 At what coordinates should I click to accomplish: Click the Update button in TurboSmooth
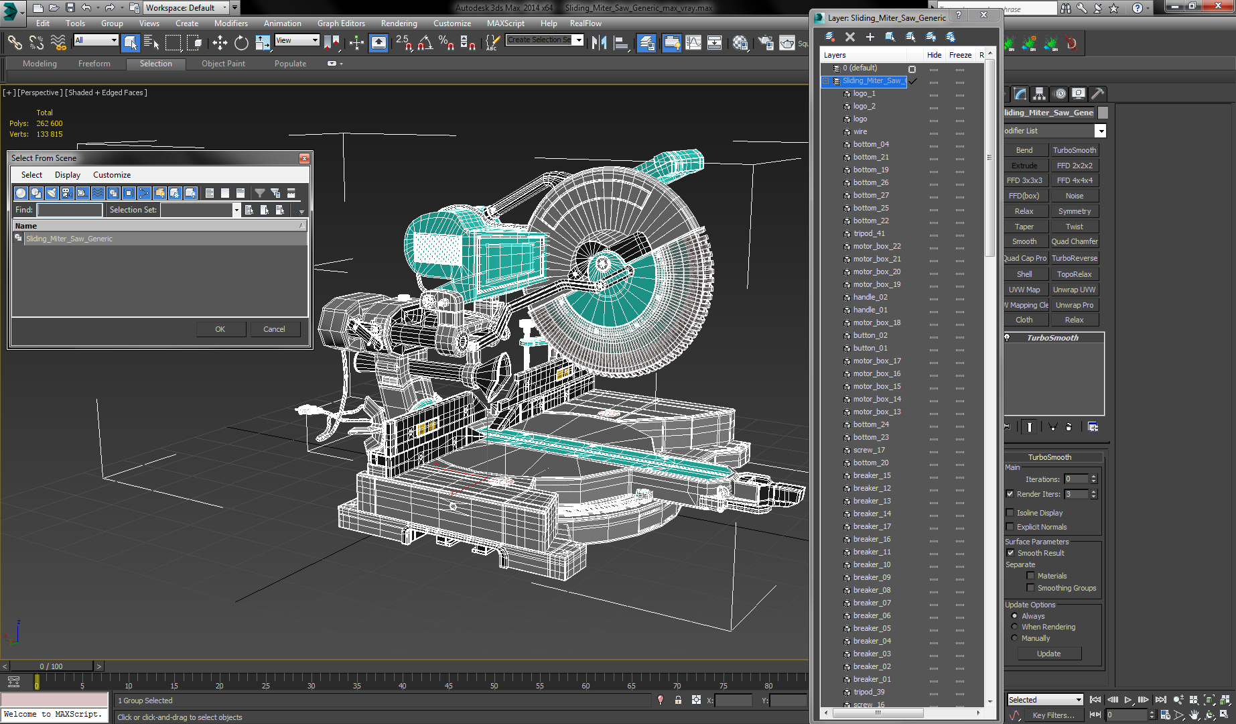(1048, 654)
